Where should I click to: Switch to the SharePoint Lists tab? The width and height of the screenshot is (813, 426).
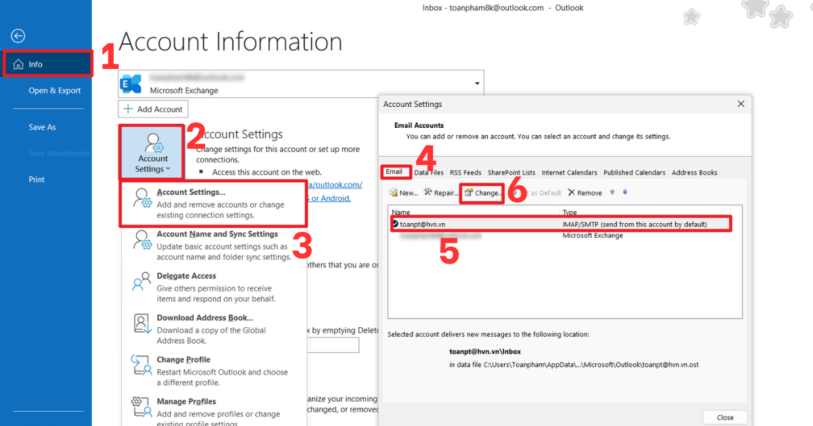[x=512, y=172]
